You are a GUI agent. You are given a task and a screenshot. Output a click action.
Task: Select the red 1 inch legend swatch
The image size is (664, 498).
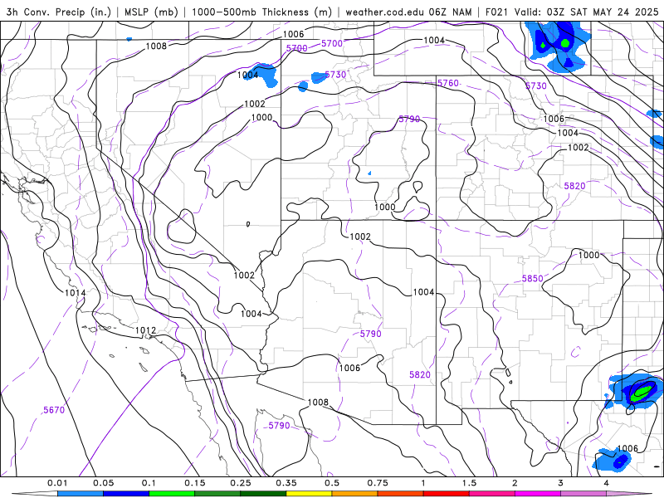pyautogui.click(x=446, y=494)
